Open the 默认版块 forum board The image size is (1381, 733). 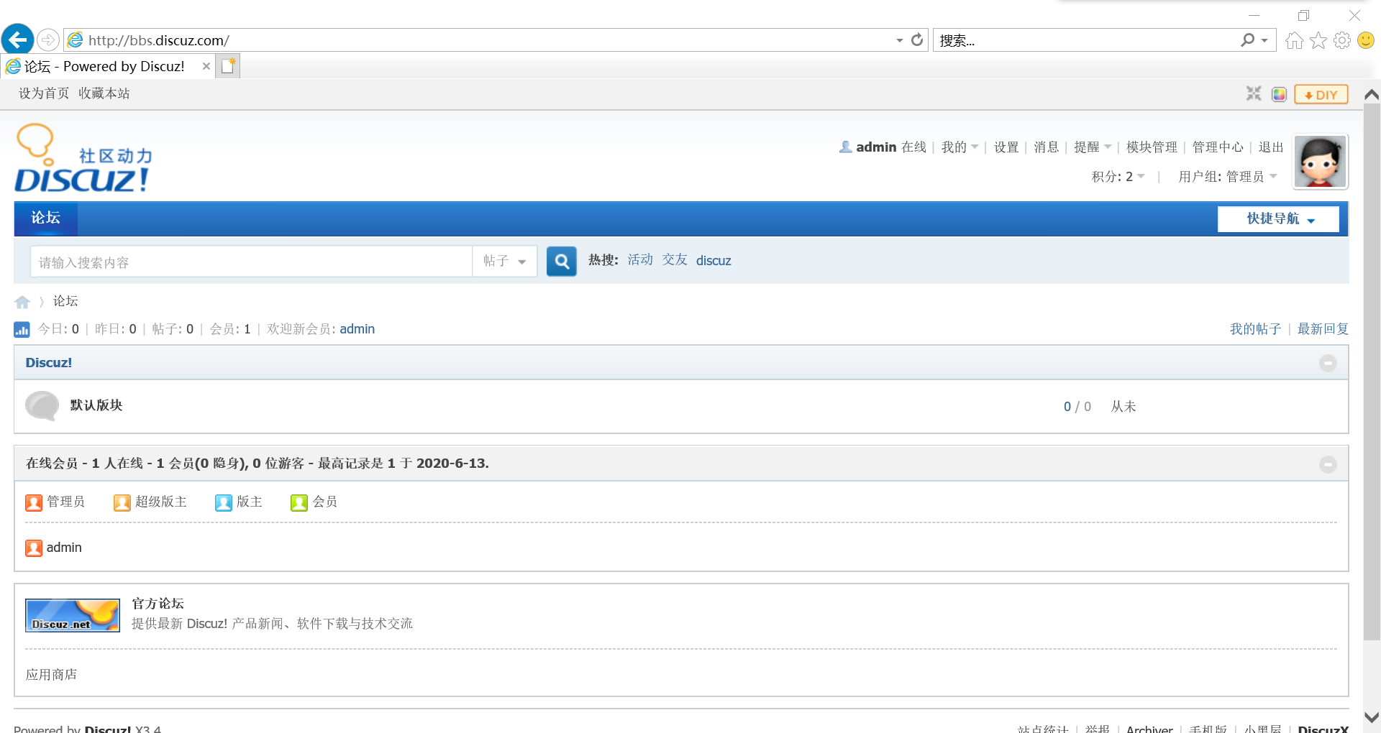click(x=96, y=405)
